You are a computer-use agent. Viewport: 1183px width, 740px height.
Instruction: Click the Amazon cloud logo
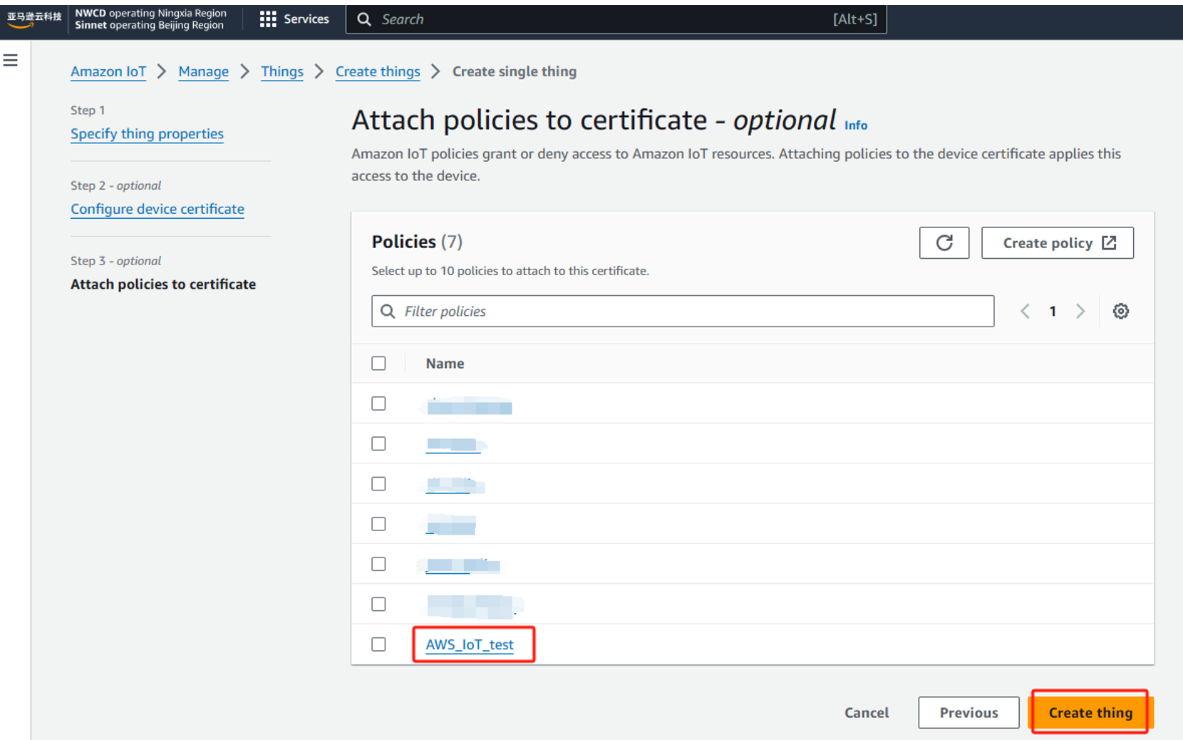coord(33,19)
